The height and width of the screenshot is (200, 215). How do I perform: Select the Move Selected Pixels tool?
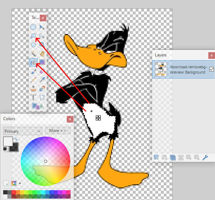[x=42, y=27]
